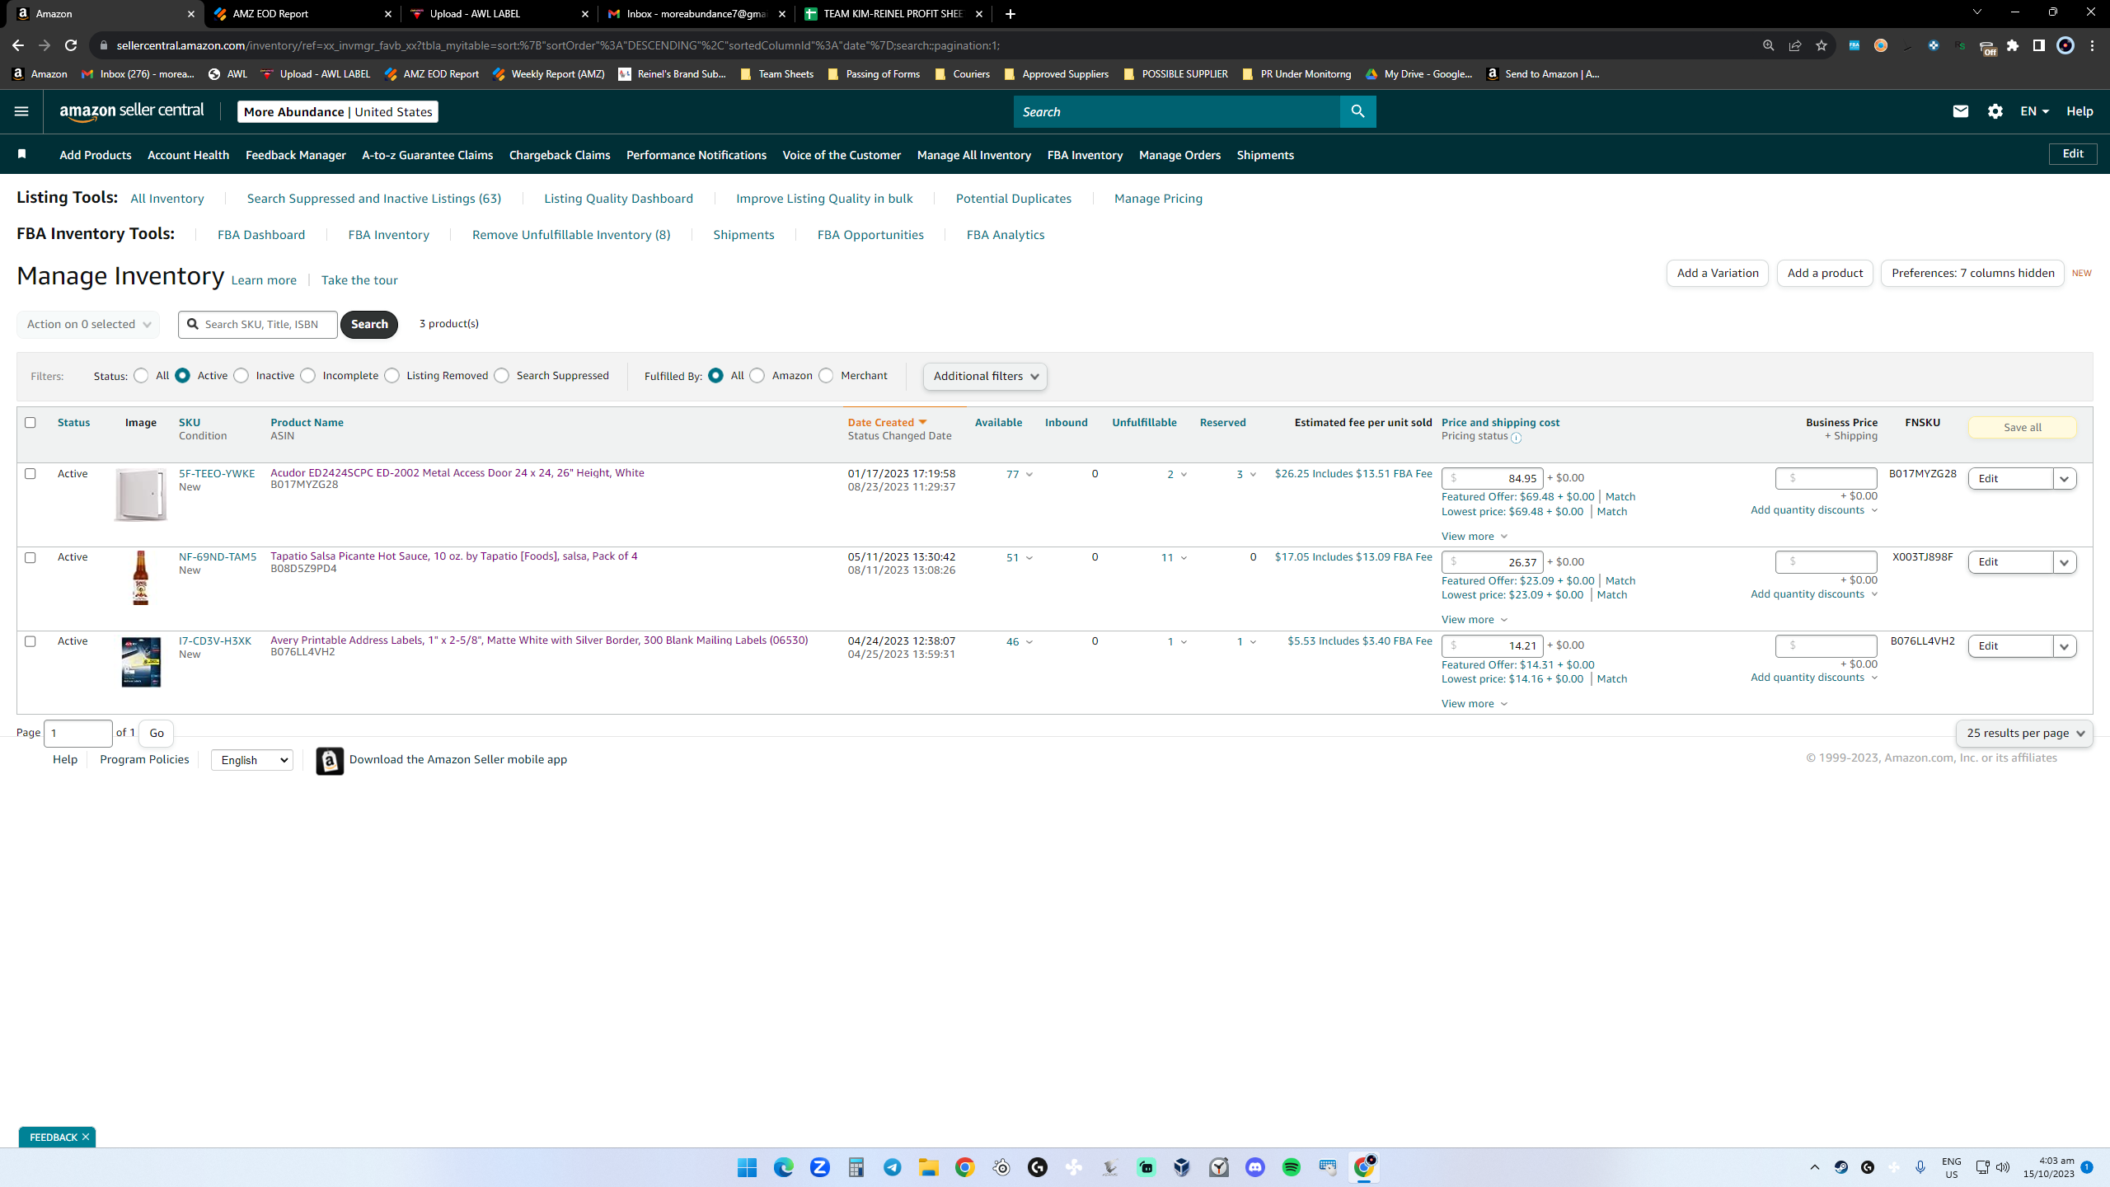Close the FEEDBACK tab with its X

point(86,1137)
